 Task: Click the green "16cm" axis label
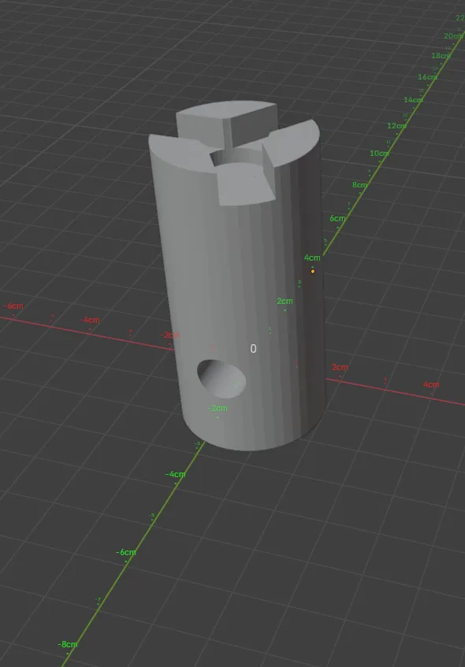pyautogui.click(x=427, y=77)
